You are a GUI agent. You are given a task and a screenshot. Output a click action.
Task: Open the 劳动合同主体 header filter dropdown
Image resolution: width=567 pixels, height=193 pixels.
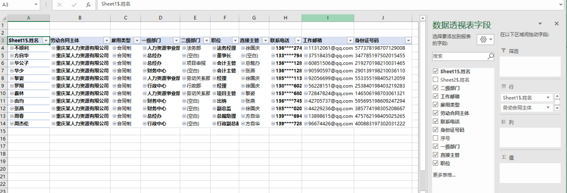[x=107, y=40]
